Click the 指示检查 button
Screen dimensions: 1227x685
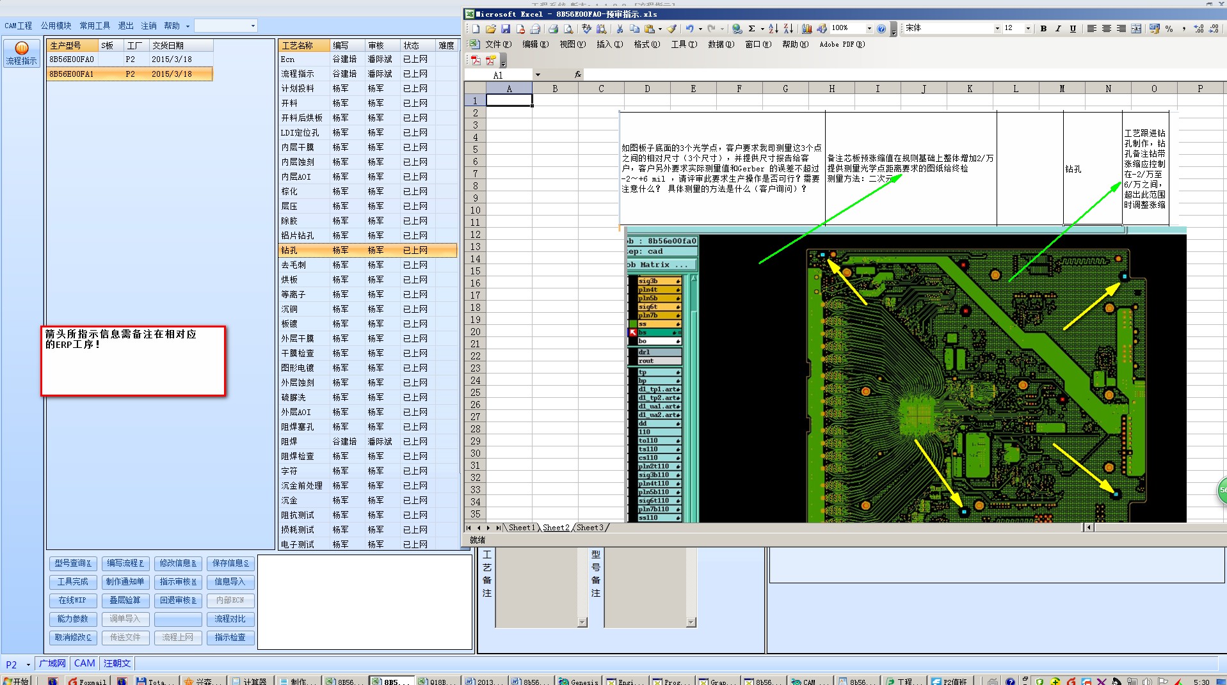pyautogui.click(x=230, y=638)
